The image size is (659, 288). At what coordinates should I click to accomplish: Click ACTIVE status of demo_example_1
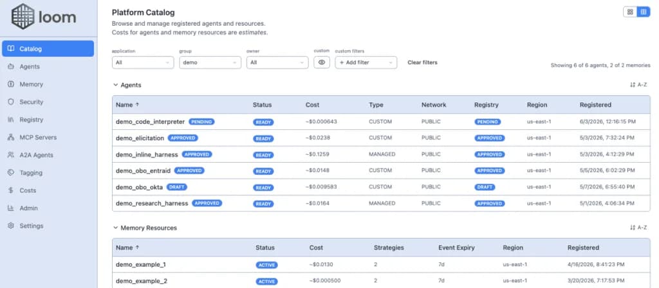pos(267,265)
